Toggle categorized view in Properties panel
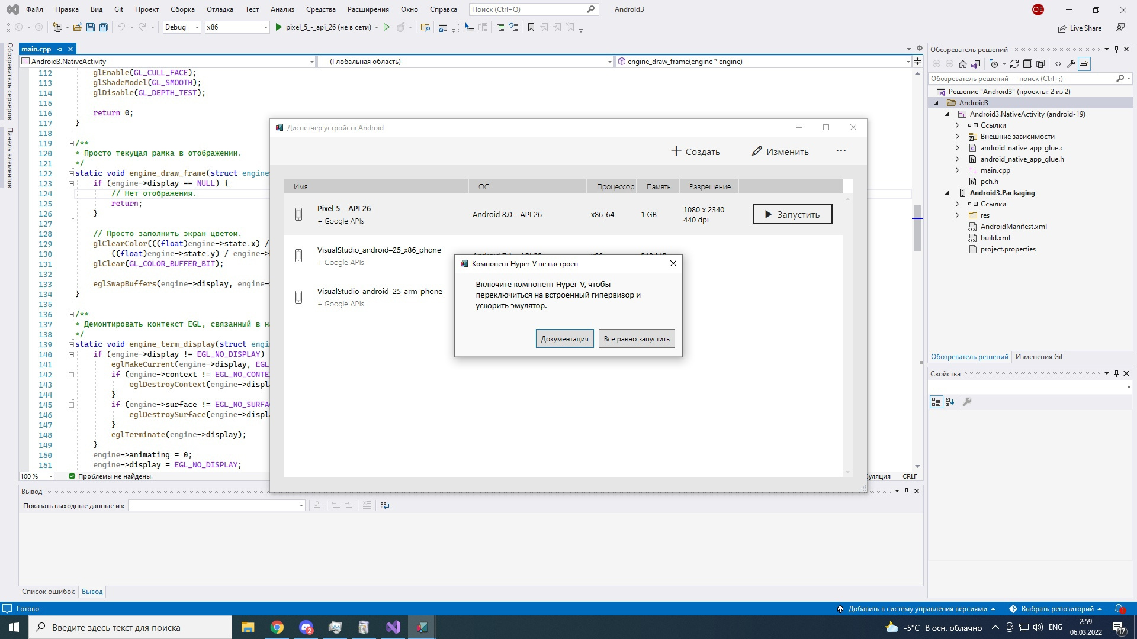 tap(936, 402)
